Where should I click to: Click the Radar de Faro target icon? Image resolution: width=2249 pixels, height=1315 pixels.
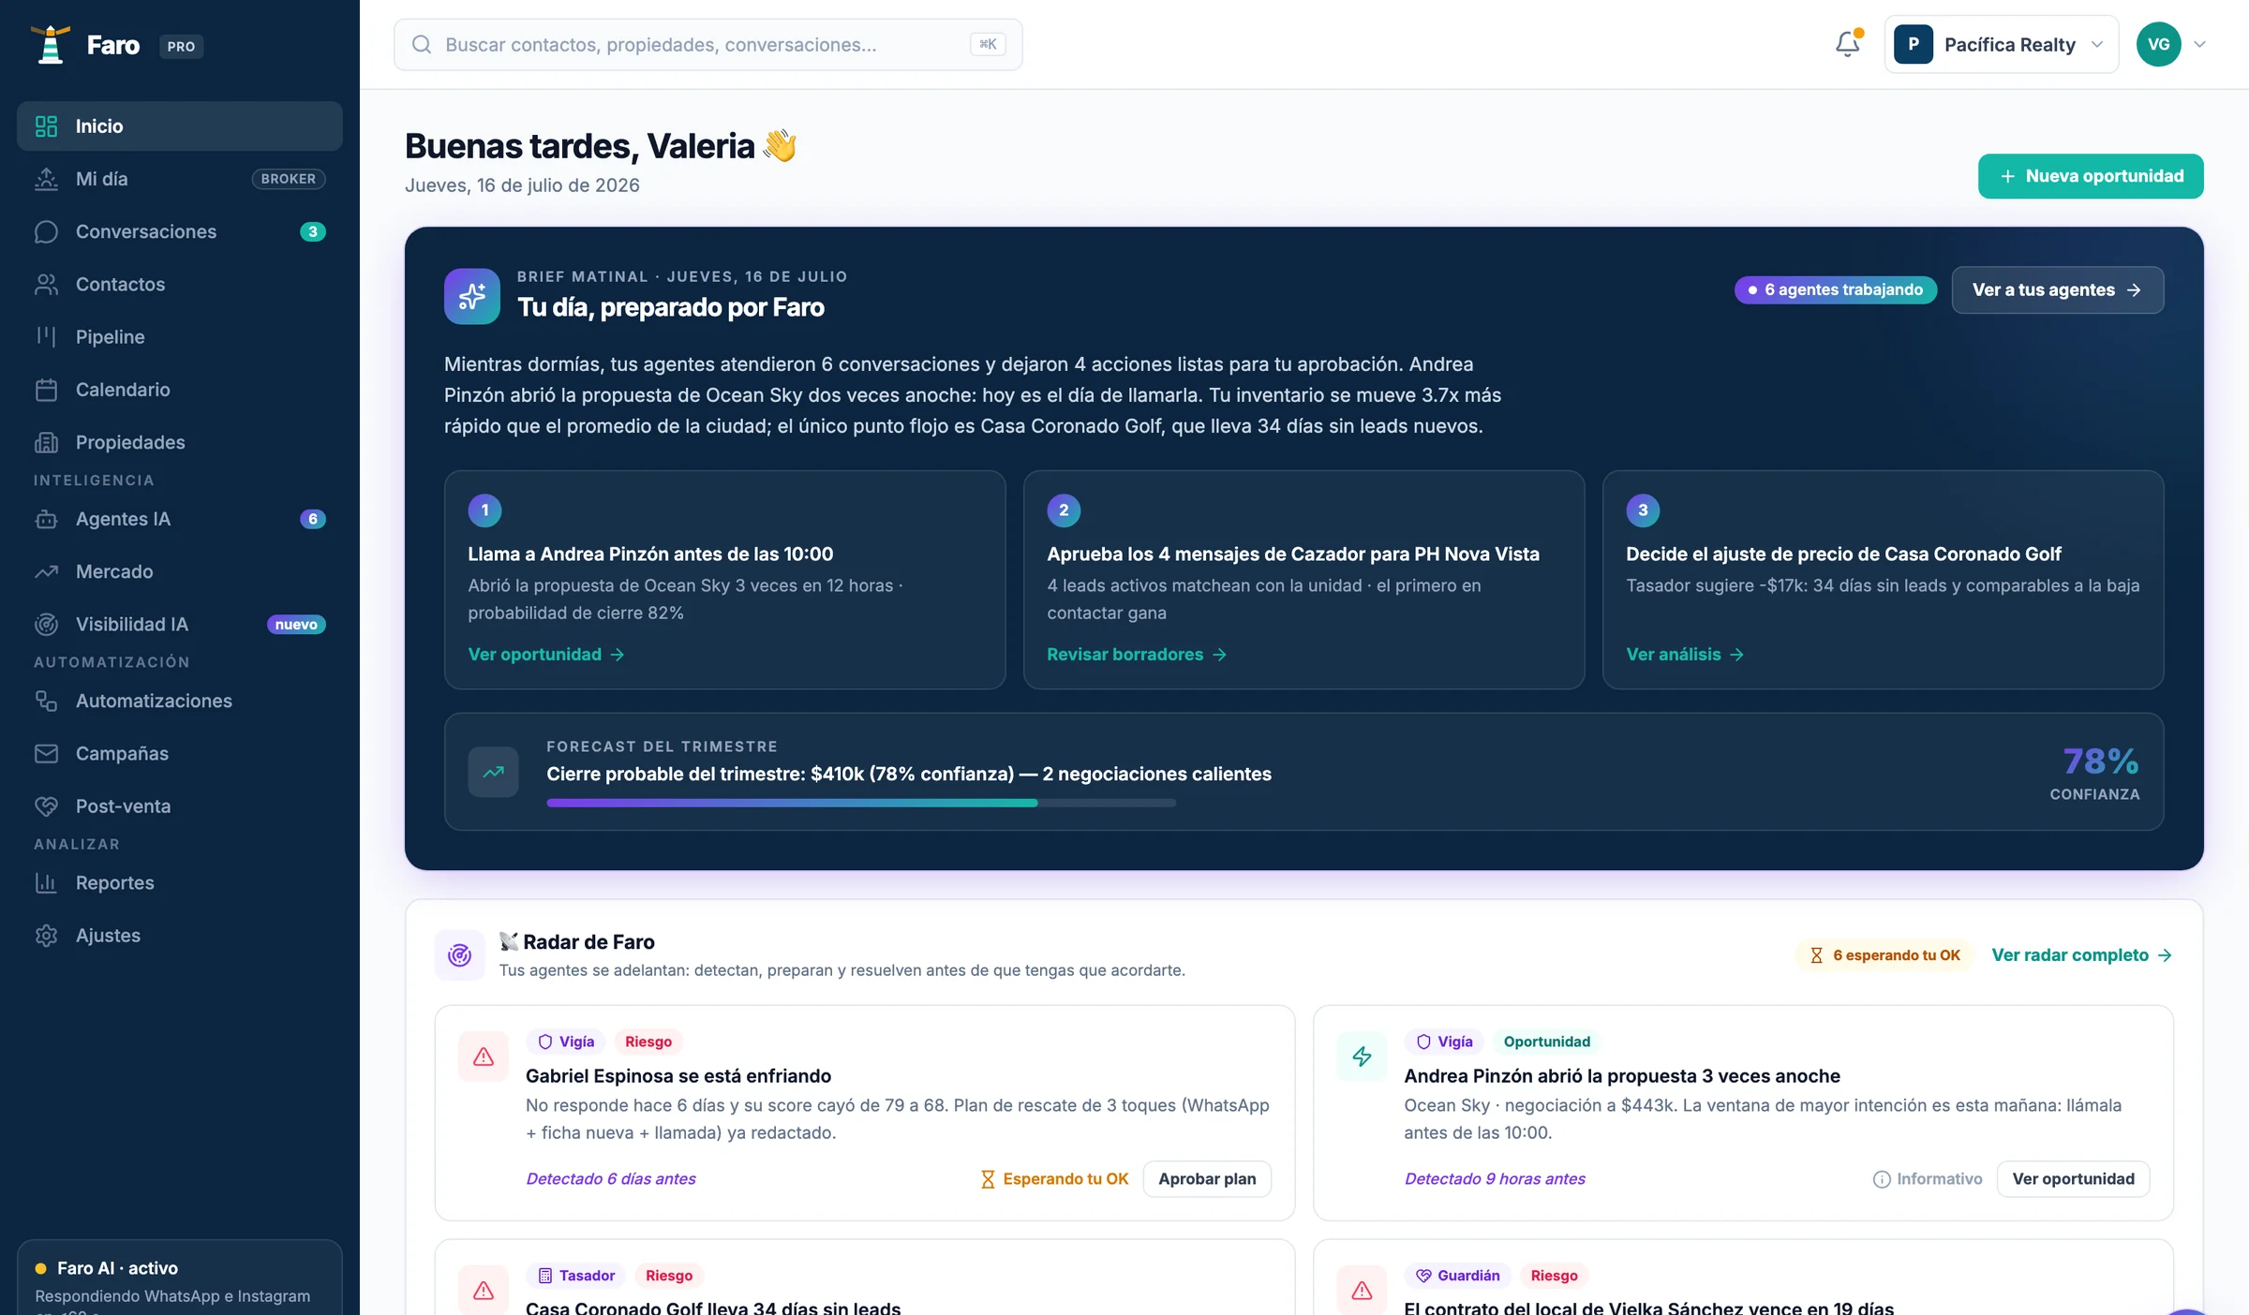tap(459, 955)
